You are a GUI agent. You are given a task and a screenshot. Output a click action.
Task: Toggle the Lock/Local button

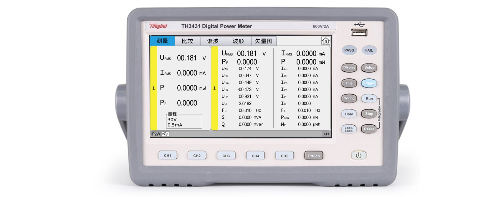click(349, 129)
